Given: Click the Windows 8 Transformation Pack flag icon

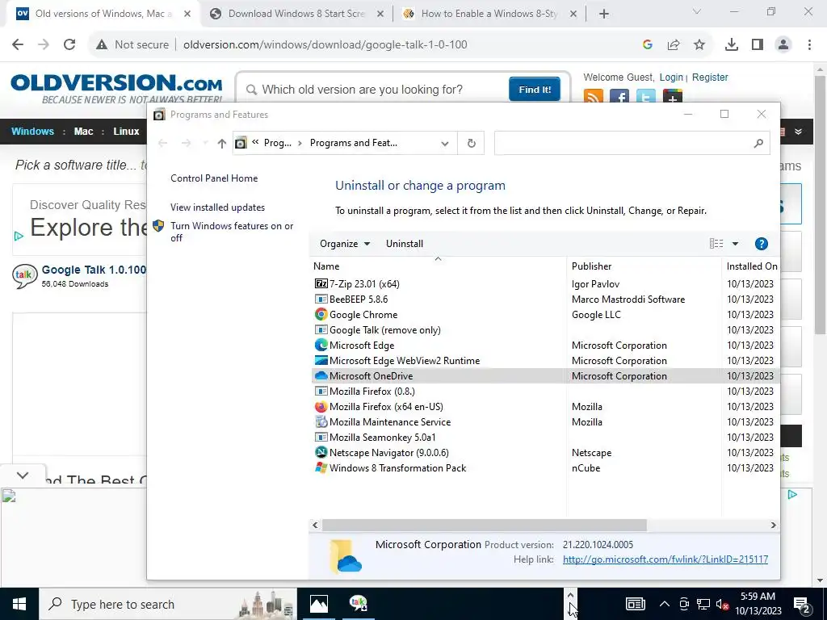Looking at the screenshot, I should pos(321,467).
